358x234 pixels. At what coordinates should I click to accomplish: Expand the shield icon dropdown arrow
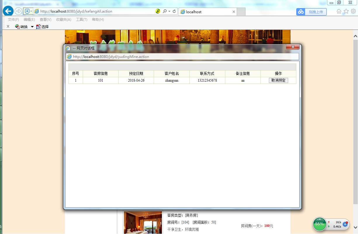pyautogui.click(x=31, y=11)
